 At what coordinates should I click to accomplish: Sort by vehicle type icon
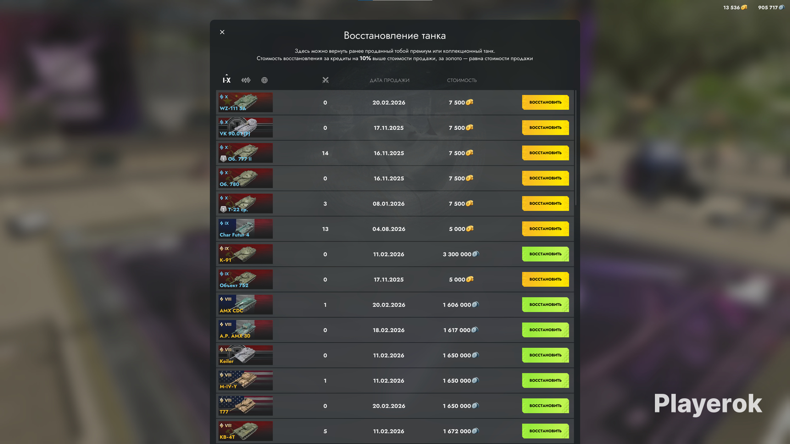(x=246, y=80)
